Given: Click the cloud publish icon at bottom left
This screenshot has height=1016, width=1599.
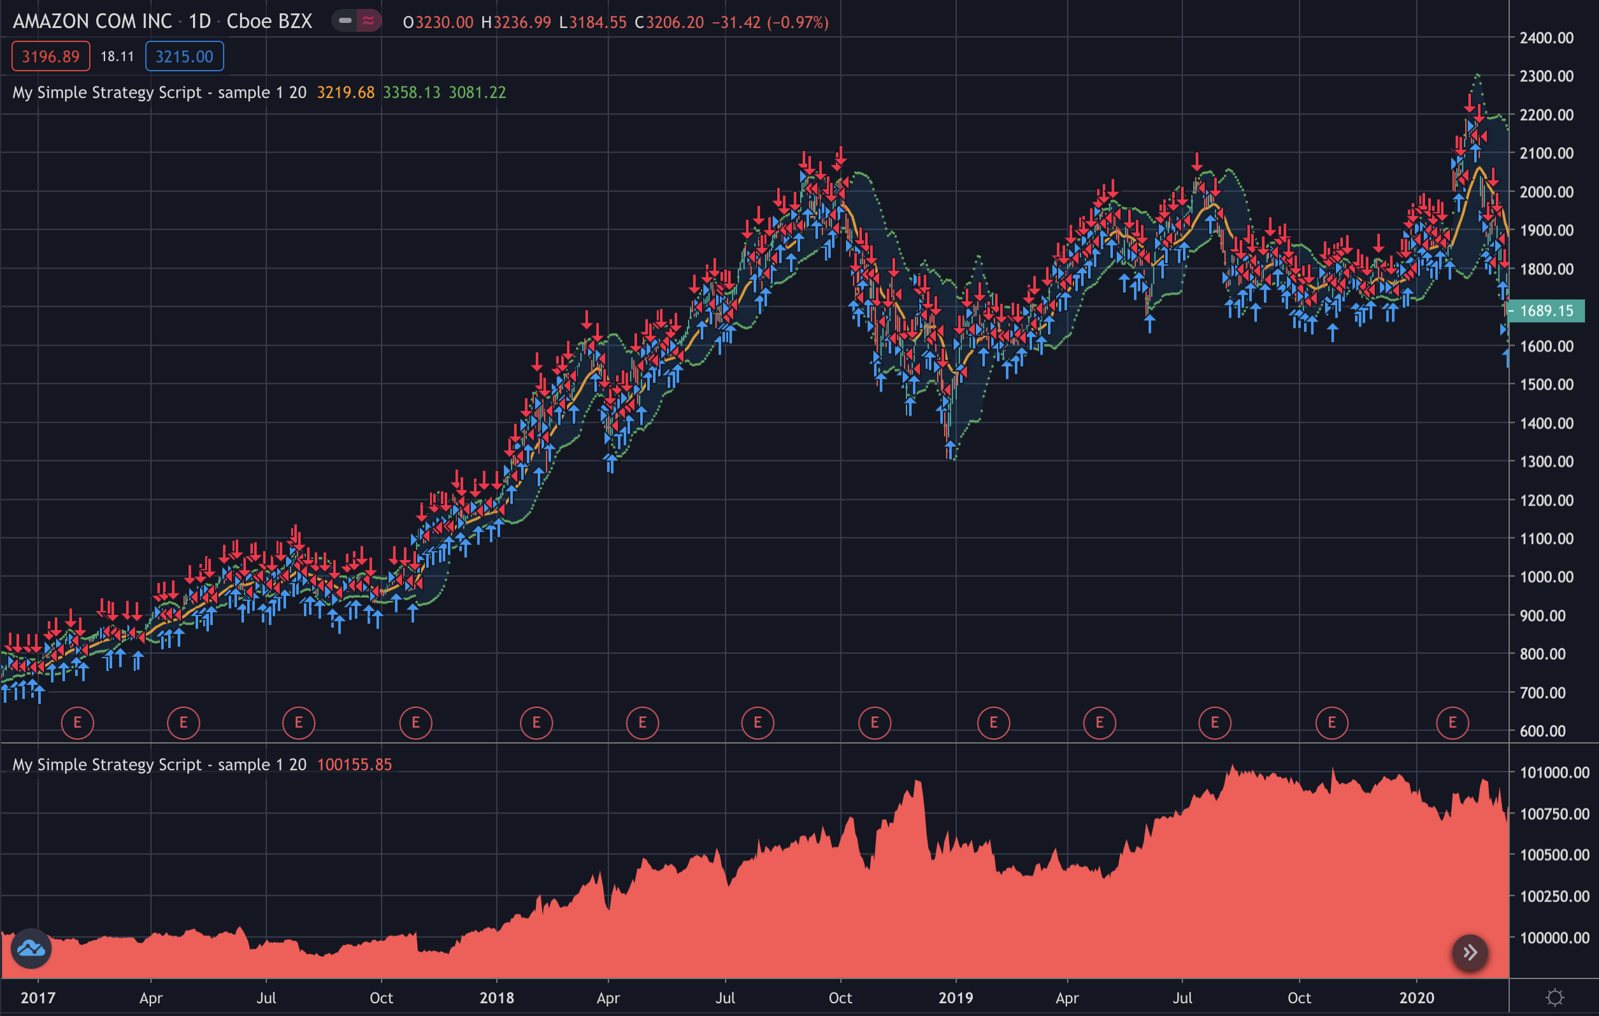Looking at the screenshot, I should pos(31,949).
